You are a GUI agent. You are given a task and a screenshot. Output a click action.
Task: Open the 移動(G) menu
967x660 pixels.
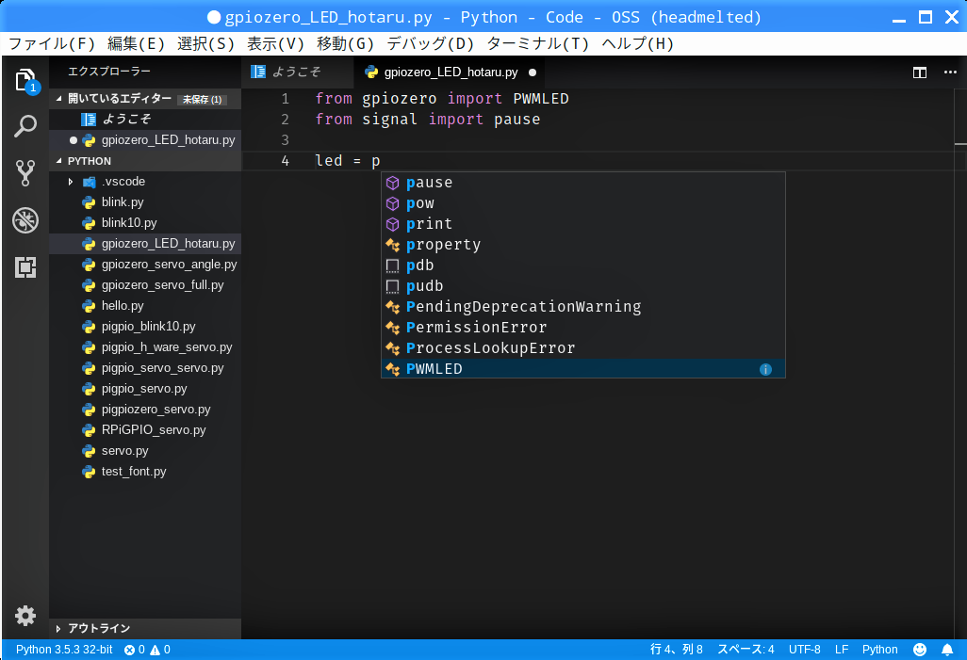pos(345,43)
